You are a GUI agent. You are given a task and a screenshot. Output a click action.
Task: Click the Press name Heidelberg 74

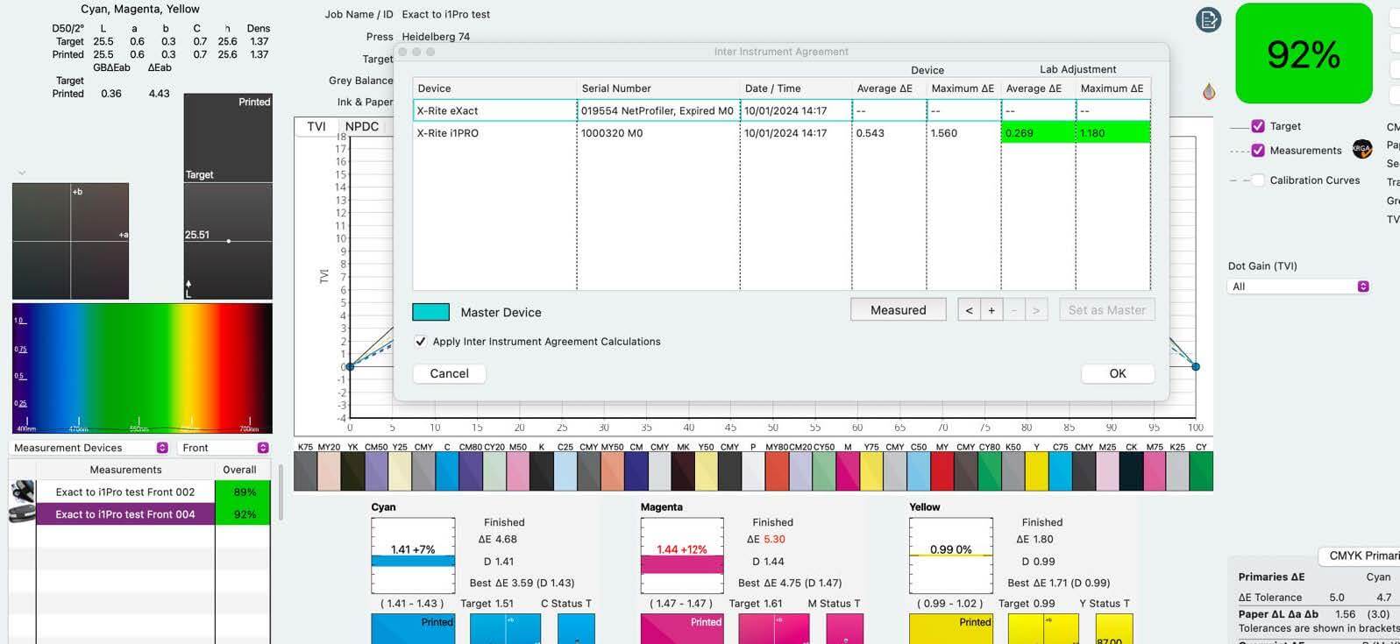(x=436, y=37)
